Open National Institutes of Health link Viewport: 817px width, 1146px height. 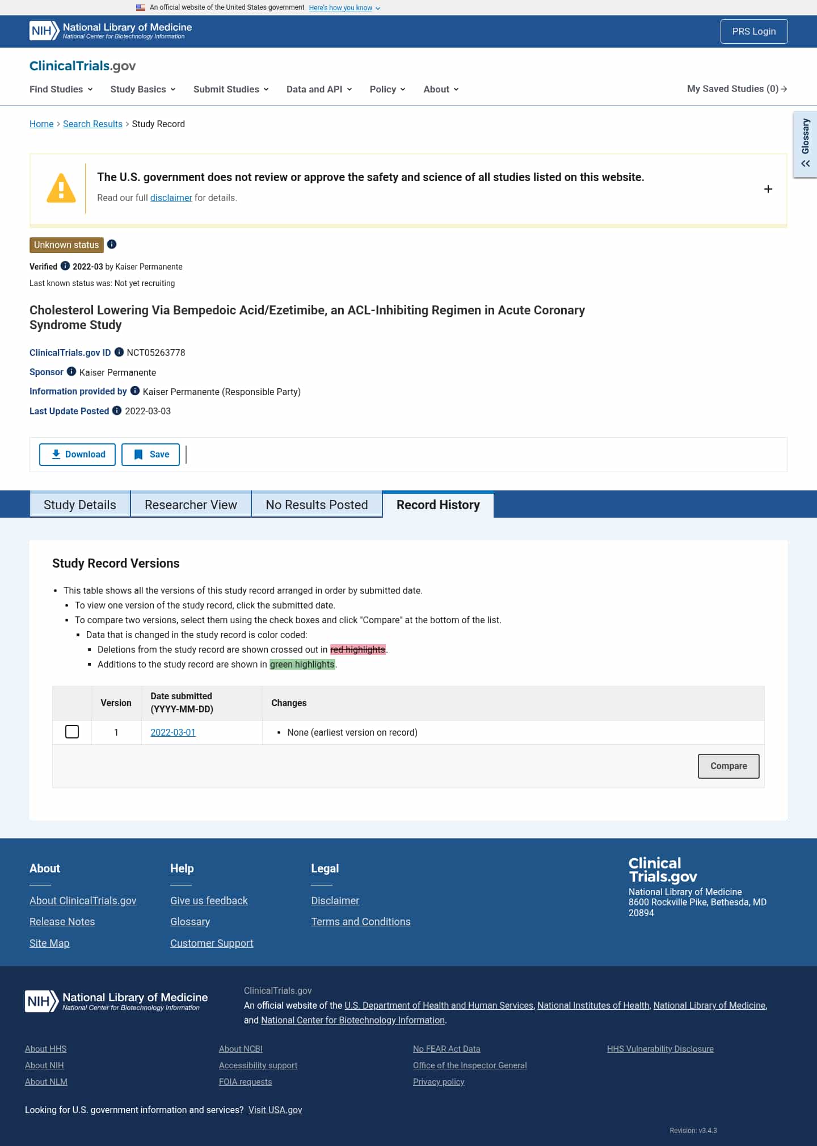coord(593,1005)
